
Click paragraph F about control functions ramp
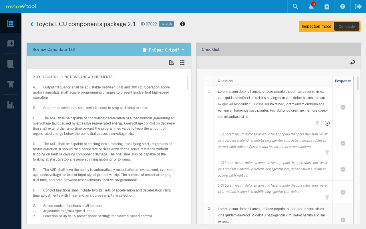(x=102, y=193)
